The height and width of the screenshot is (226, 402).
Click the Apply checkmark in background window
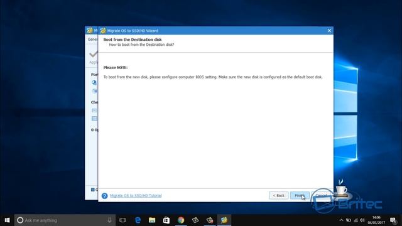tap(94, 55)
